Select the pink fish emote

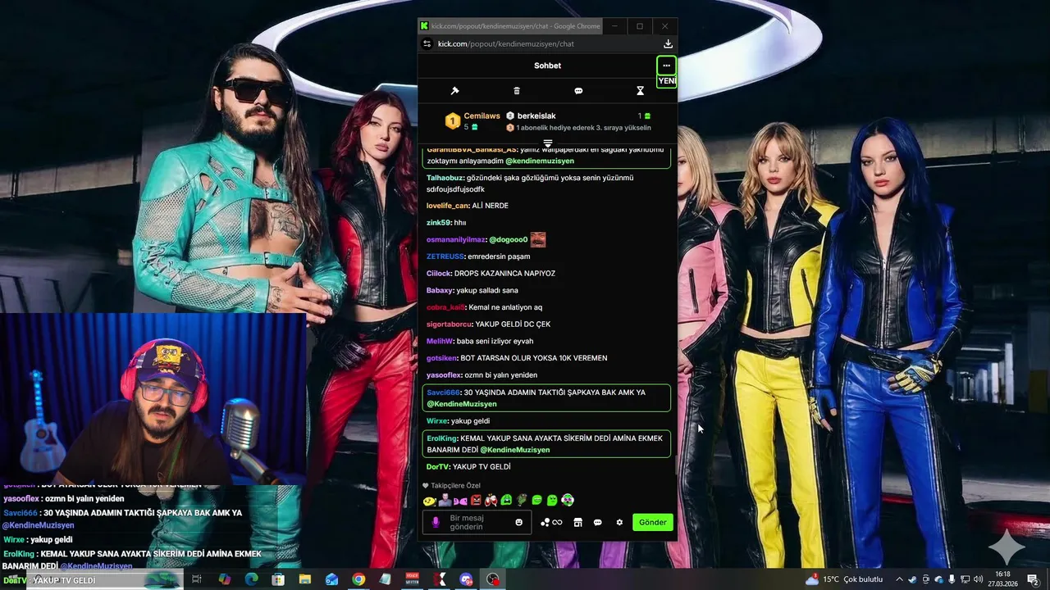tap(460, 501)
